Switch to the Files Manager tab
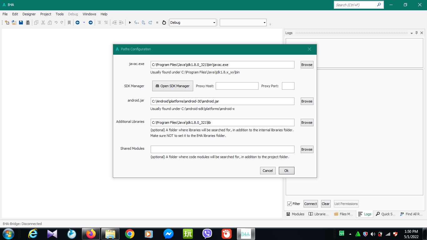The width and height of the screenshot is (427, 240). click(x=344, y=214)
